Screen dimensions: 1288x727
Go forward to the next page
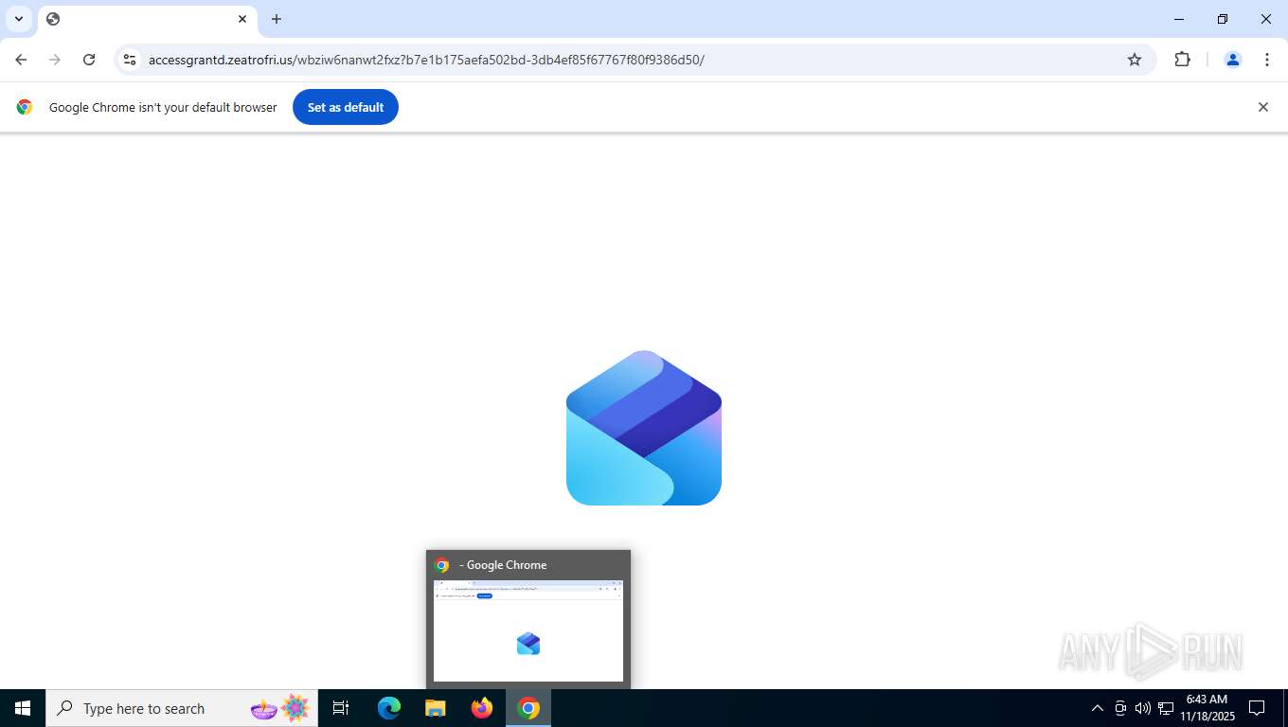click(x=55, y=60)
